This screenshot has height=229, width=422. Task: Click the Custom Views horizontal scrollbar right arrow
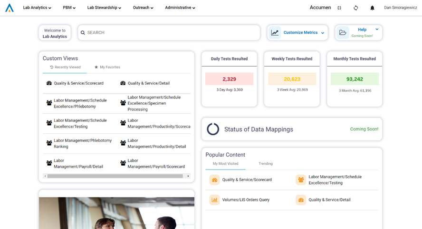(x=188, y=176)
